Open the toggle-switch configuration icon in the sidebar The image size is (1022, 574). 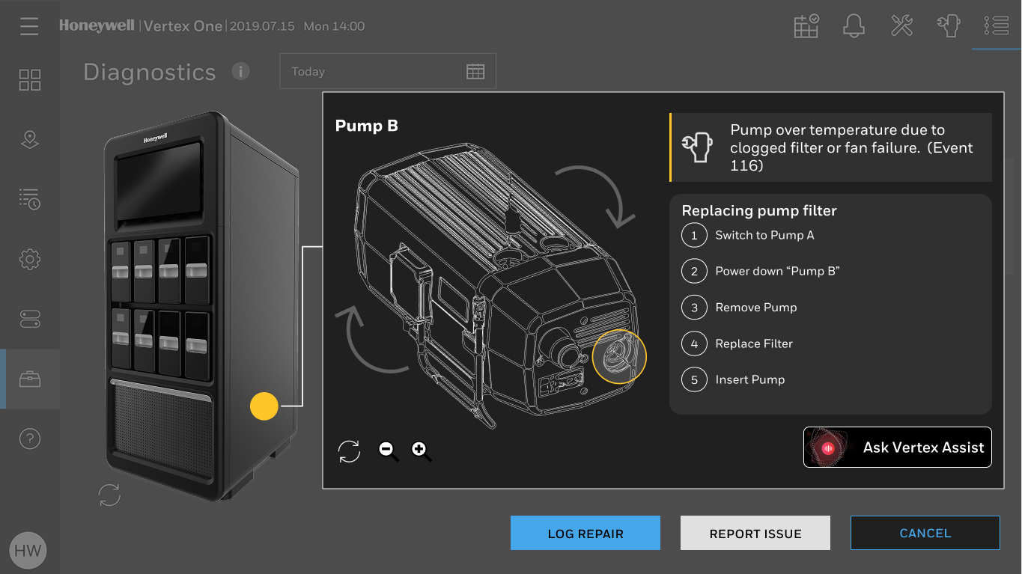tap(29, 319)
